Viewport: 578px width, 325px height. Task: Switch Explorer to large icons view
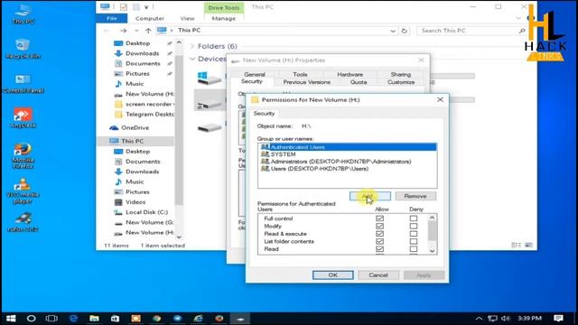[x=528, y=245]
